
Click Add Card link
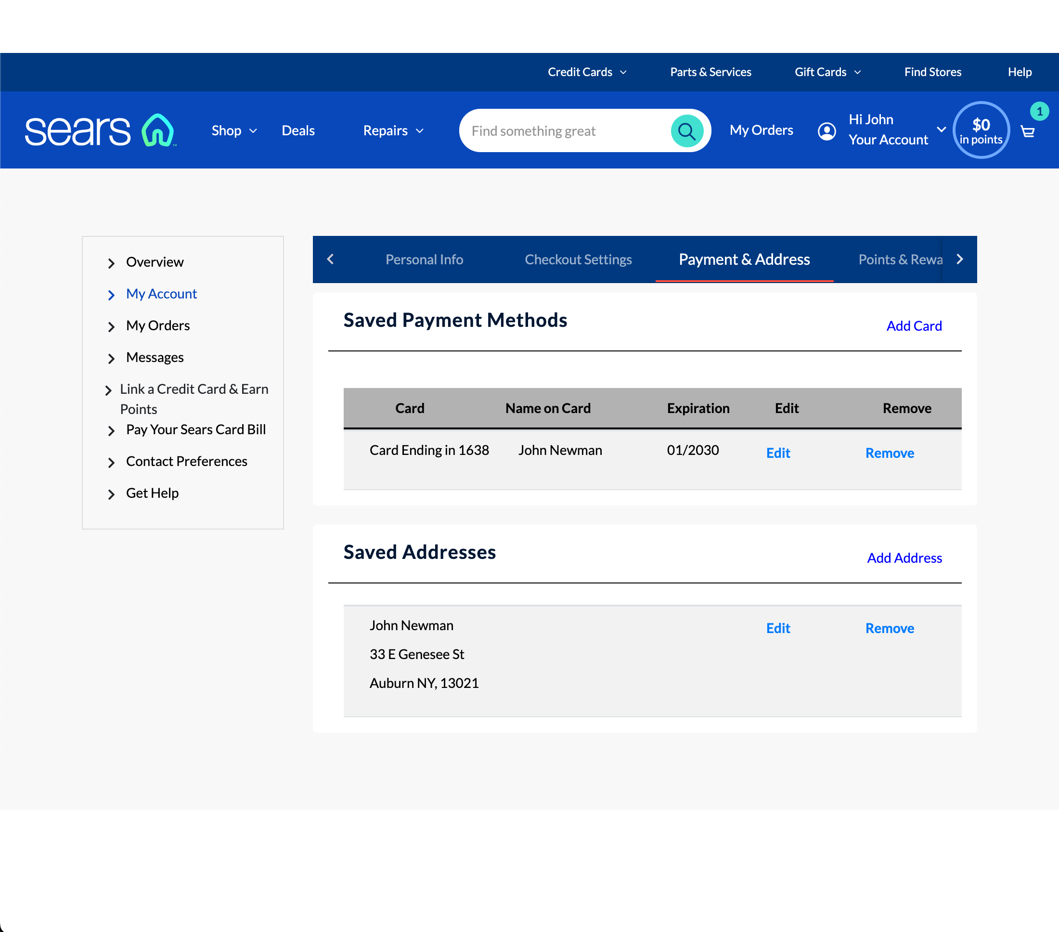click(x=914, y=326)
